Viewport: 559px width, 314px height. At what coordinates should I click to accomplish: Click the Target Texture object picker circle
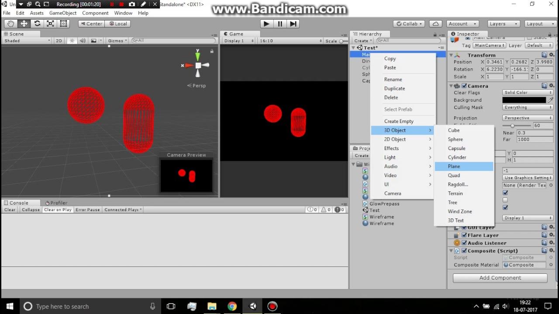pos(551,185)
